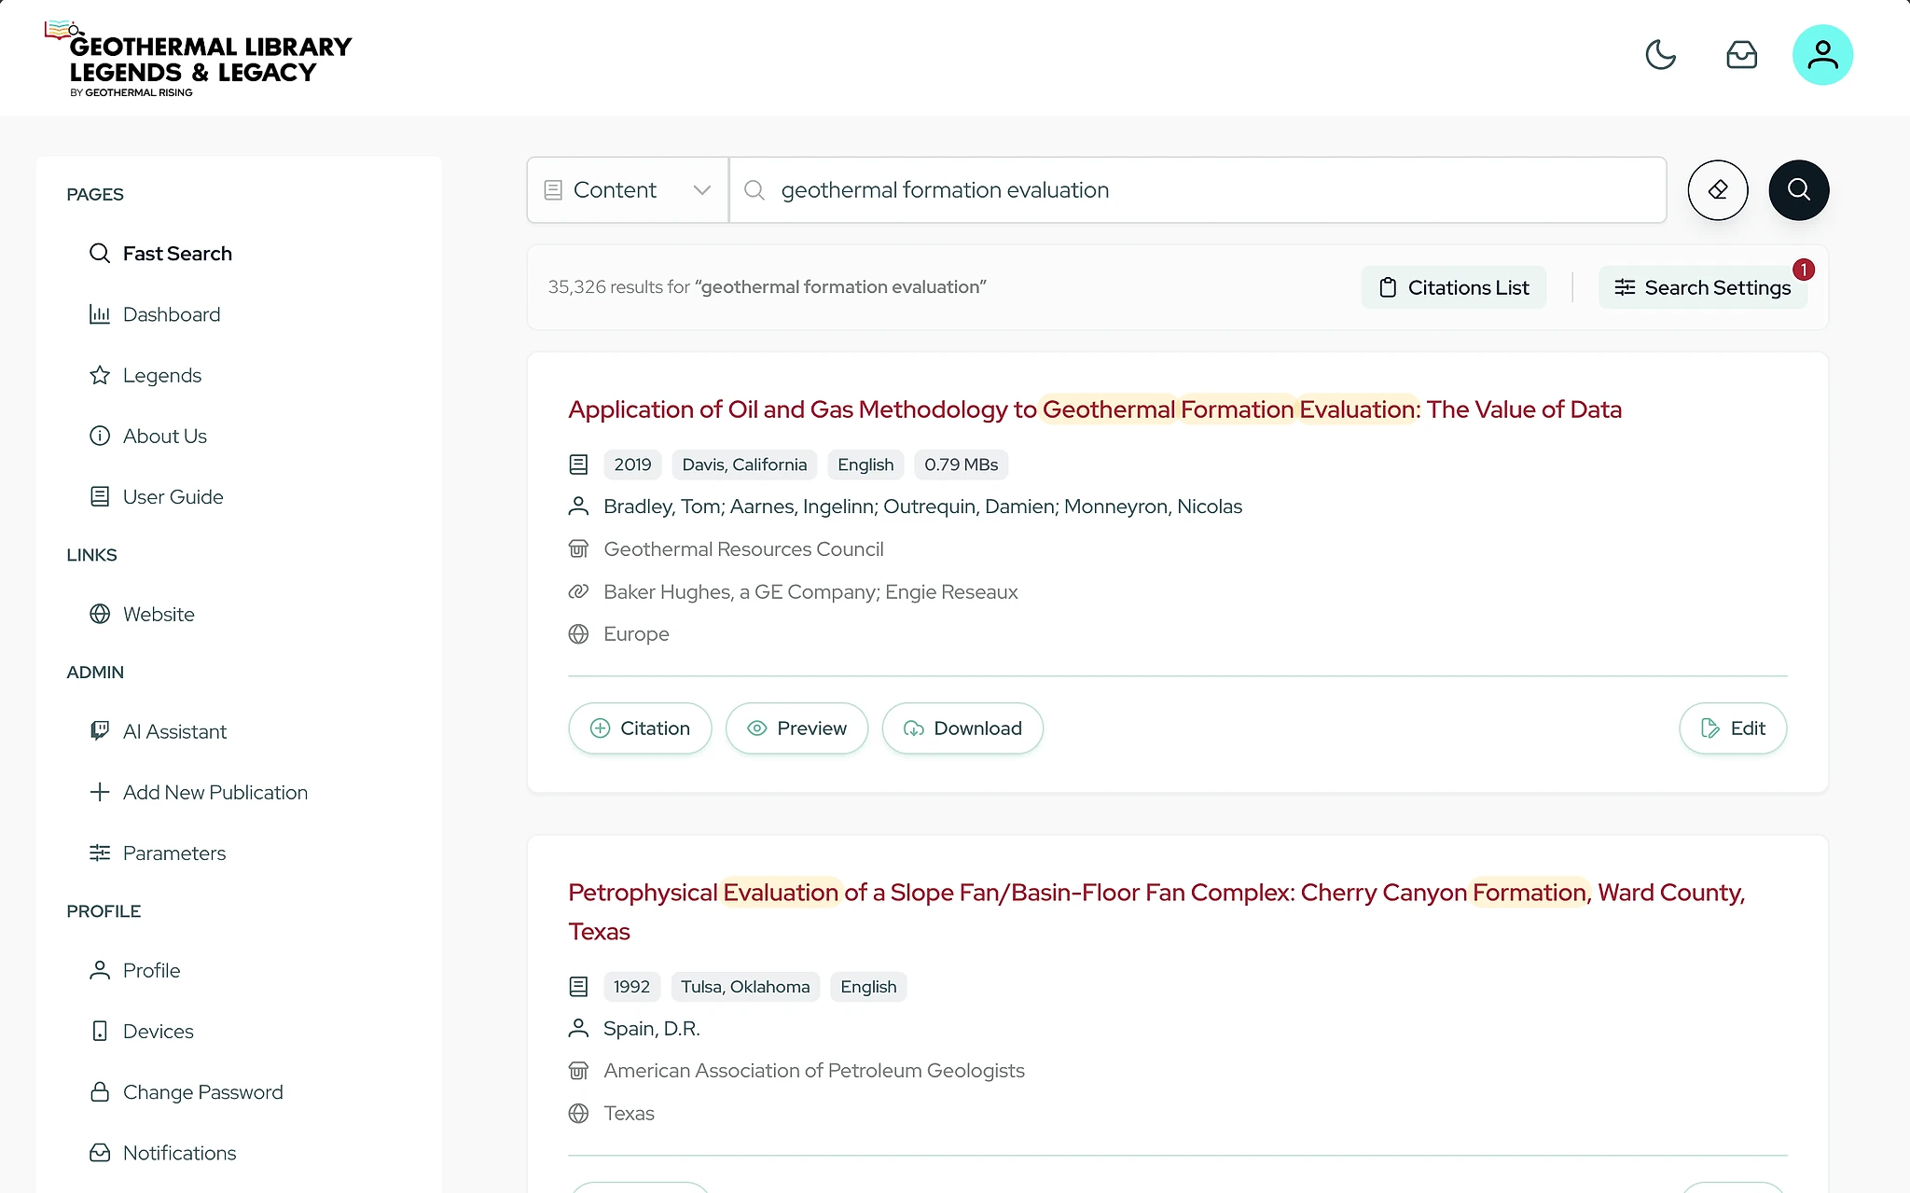Click the Parameters sliders icon
The height and width of the screenshot is (1193, 1910).
(100, 853)
